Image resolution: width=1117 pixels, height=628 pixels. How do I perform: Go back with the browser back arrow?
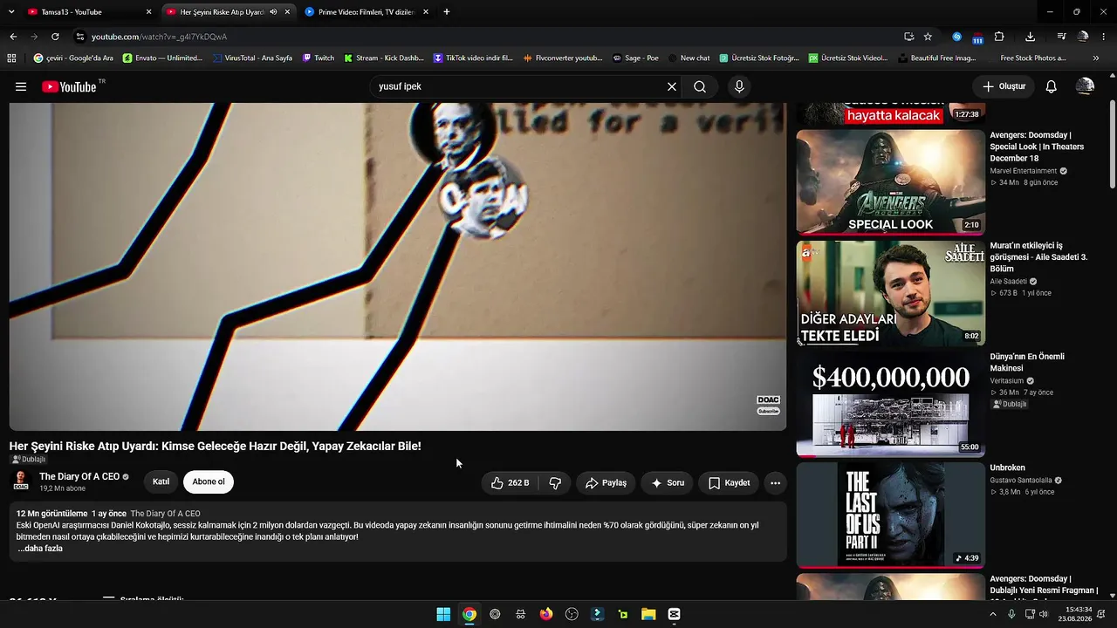pyautogui.click(x=13, y=37)
